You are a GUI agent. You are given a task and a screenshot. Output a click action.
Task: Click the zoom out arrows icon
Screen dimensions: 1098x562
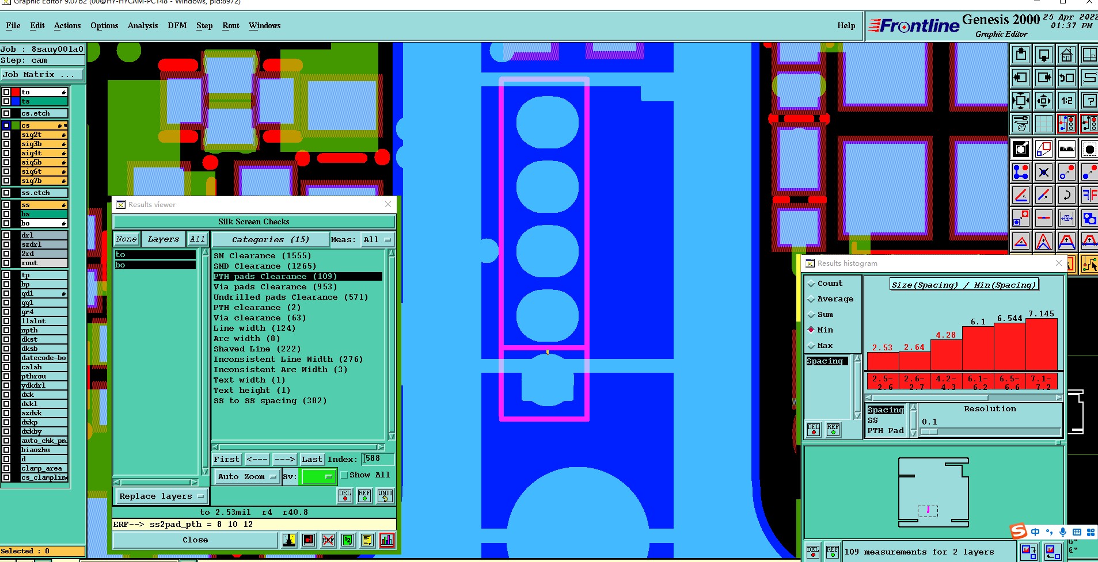tap(1043, 101)
